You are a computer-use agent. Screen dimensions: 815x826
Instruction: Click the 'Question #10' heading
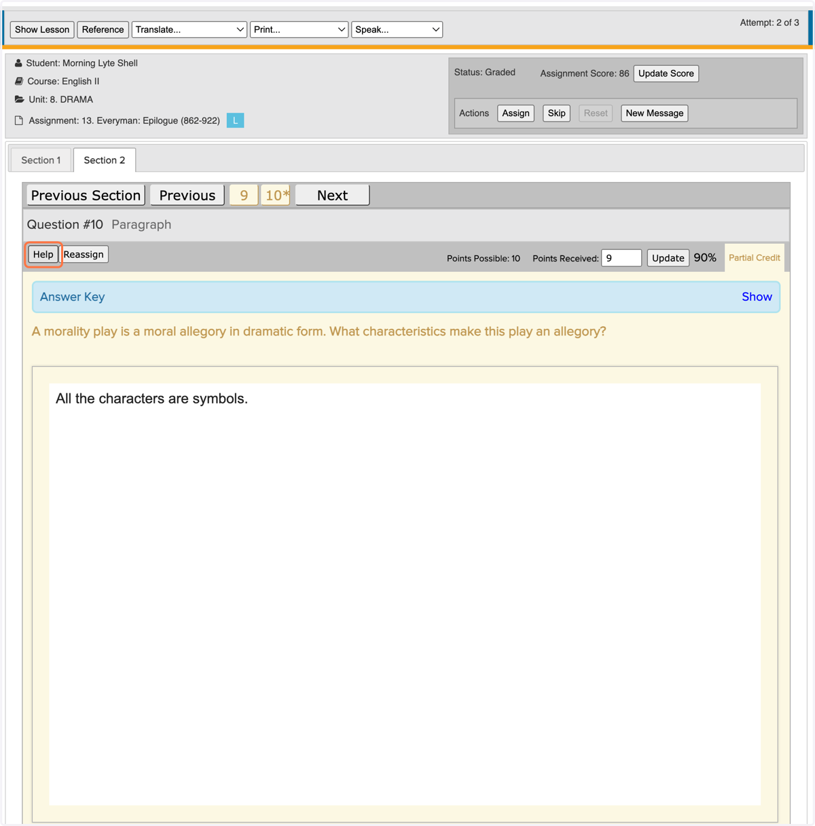(x=65, y=224)
